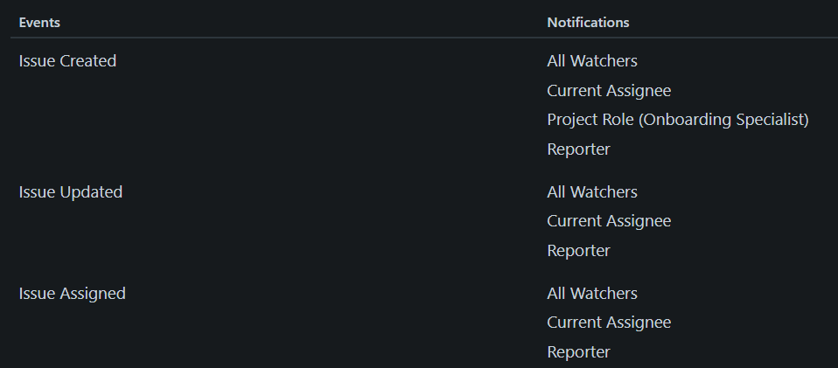Open Project Role (Onboarding Specialist) notification entry
This screenshot has height=368, width=838.
(x=678, y=120)
